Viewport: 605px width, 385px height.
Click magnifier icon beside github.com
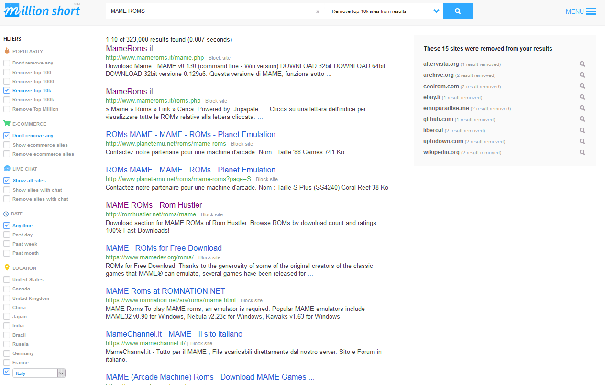click(x=582, y=119)
